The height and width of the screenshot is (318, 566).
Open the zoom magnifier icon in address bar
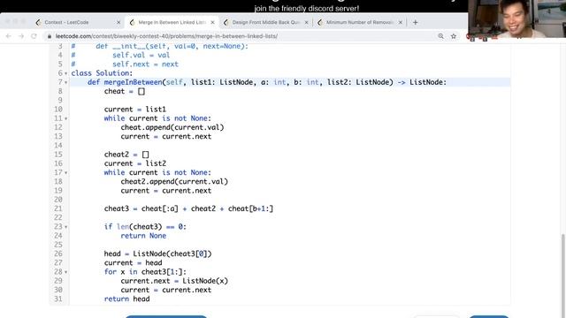click(440, 36)
